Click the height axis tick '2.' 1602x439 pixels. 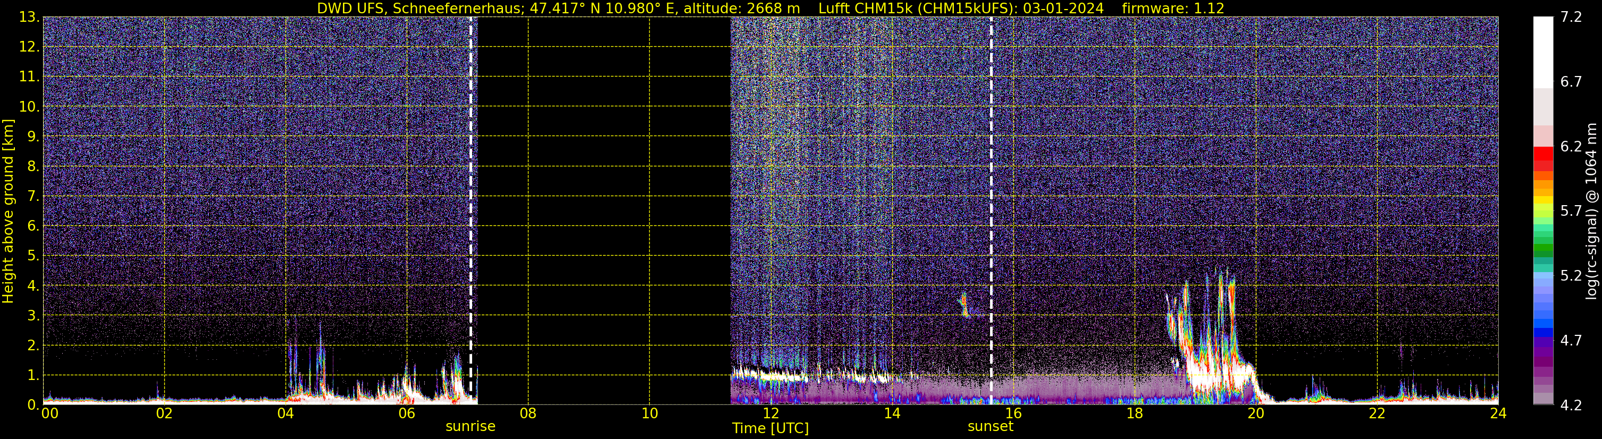coord(33,346)
